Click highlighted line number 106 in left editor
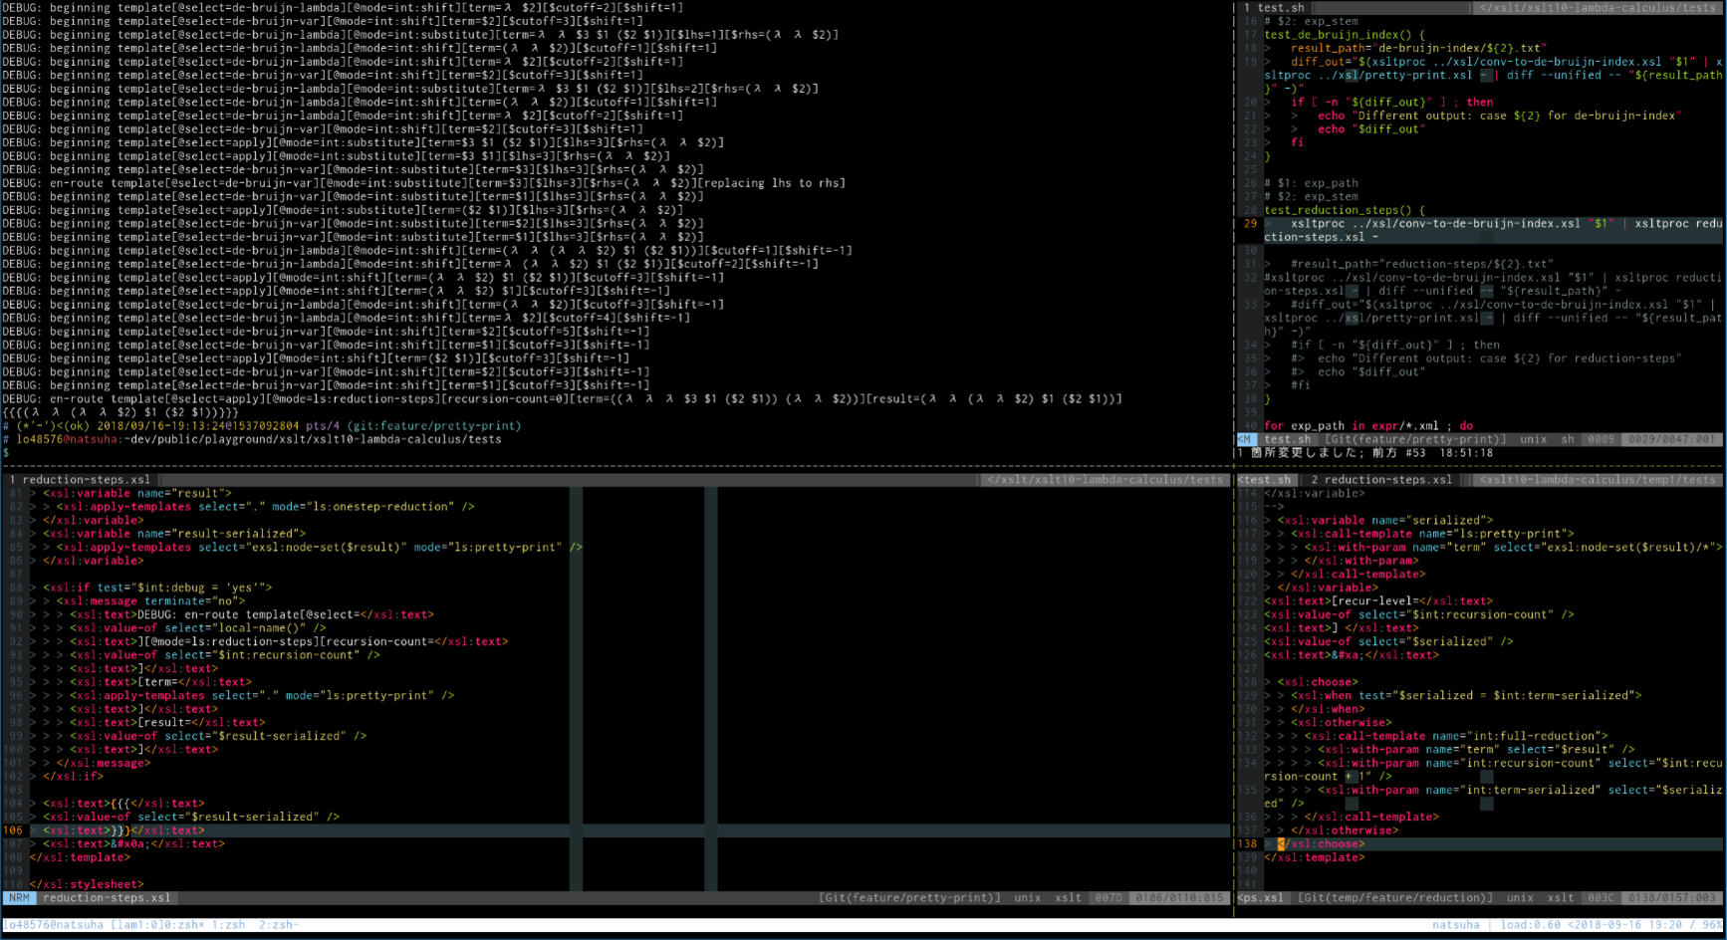 tap(13, 830)
